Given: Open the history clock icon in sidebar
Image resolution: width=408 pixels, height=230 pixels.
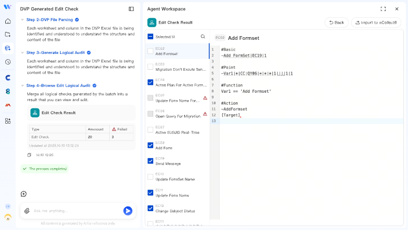Looking at the screenshot, I should coord(8,62).
